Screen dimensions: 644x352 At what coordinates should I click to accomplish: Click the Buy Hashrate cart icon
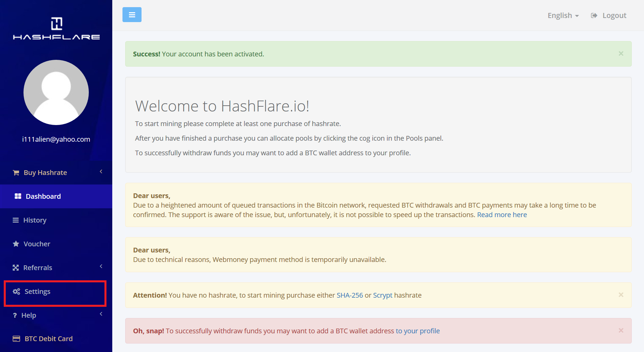coord(16,173)
